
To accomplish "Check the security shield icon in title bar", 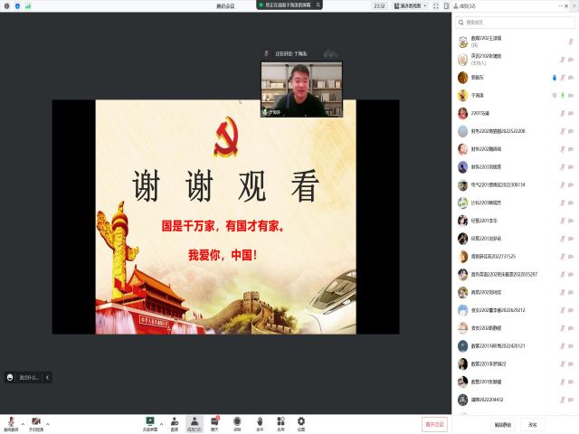I will [x=17, y=6].
